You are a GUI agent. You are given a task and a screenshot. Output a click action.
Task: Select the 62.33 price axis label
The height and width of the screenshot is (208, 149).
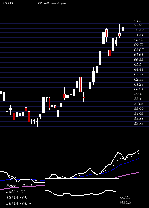(139, 79)
